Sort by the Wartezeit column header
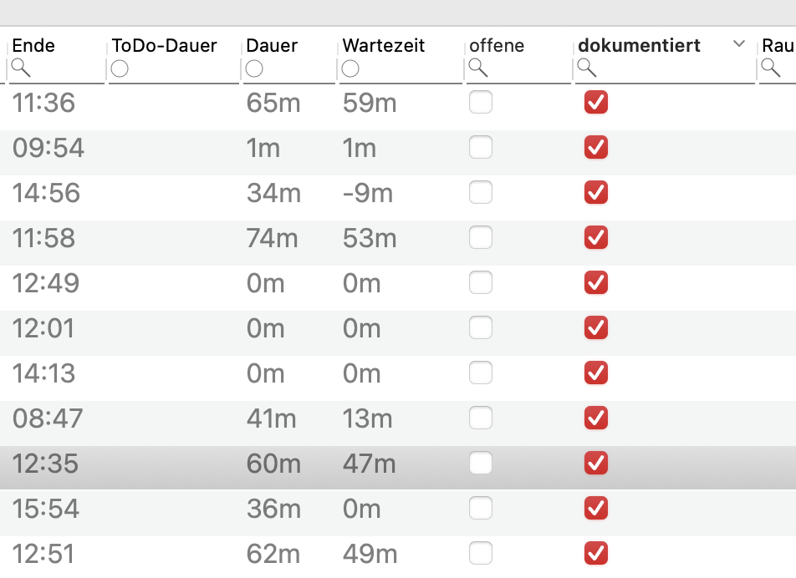 pos(384,45)
